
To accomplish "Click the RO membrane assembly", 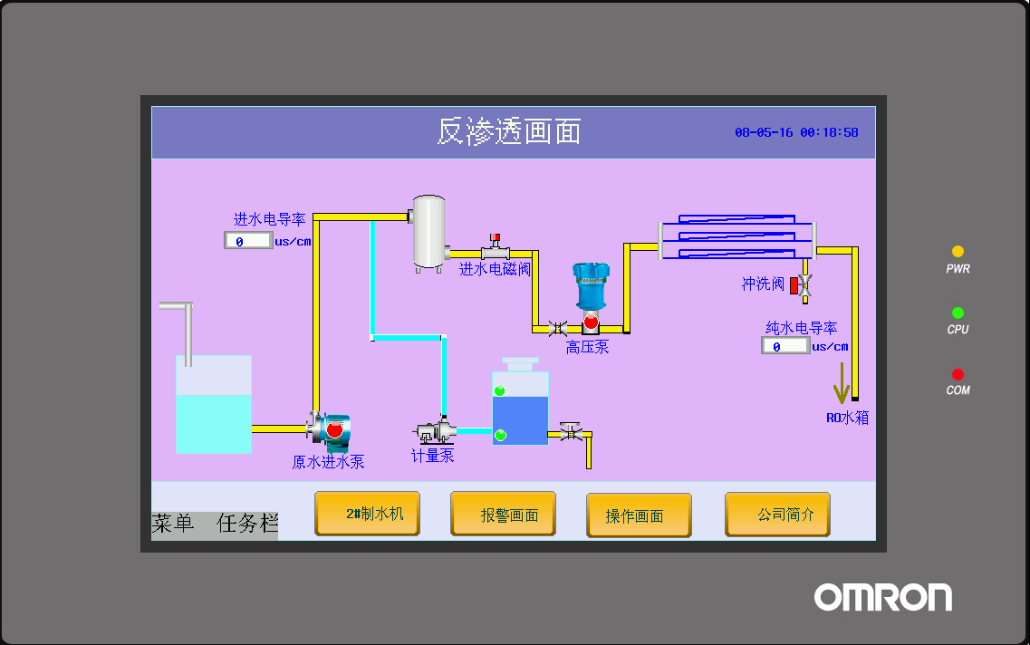I will (x=737, y=237).
